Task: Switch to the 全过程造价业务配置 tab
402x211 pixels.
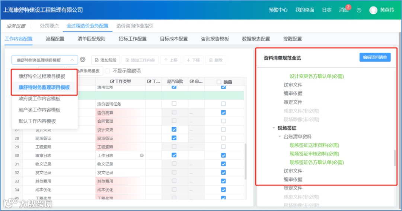Action: point(87,26)
